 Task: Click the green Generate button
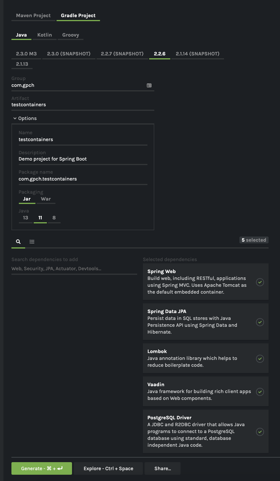pyautogui.click(x=42, y=468)
